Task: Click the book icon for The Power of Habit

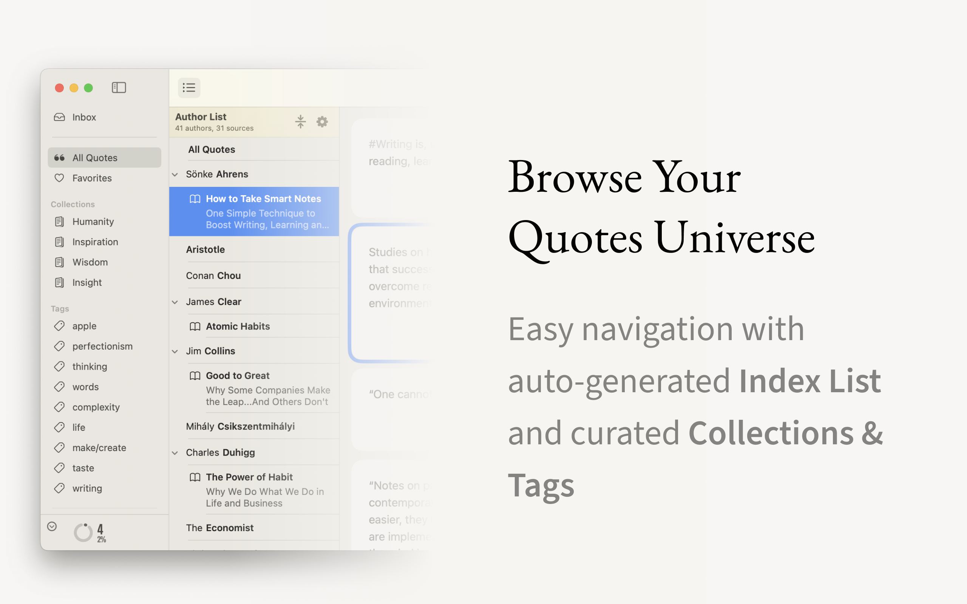Action: [x=195, y=478]
